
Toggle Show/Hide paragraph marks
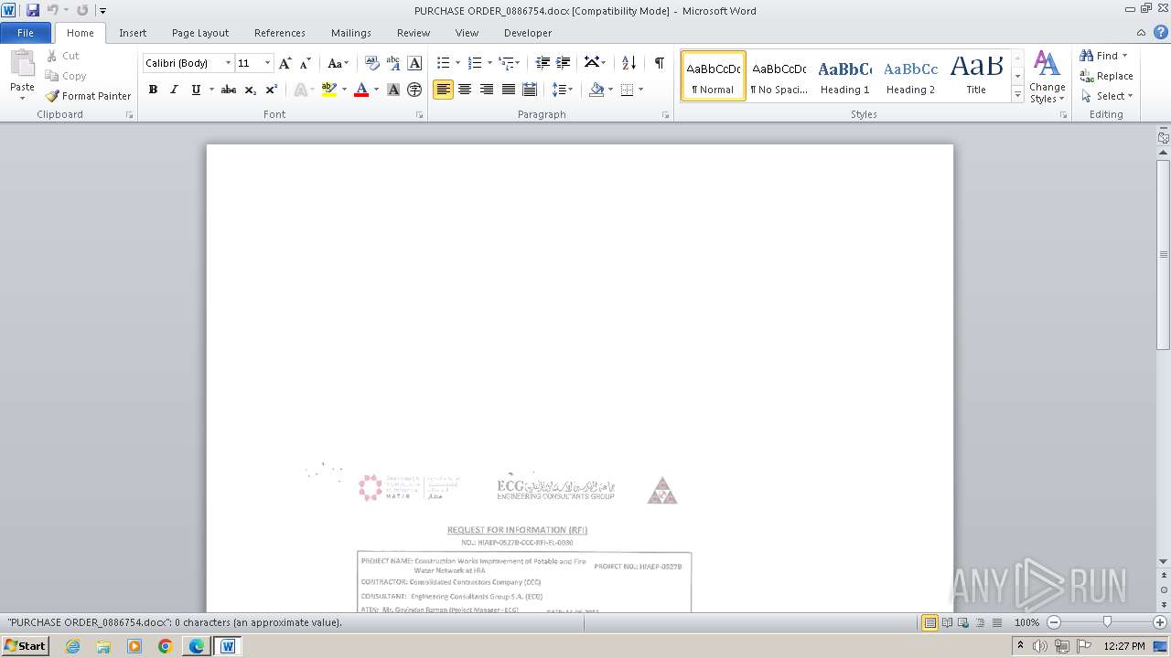pos(659,63)
